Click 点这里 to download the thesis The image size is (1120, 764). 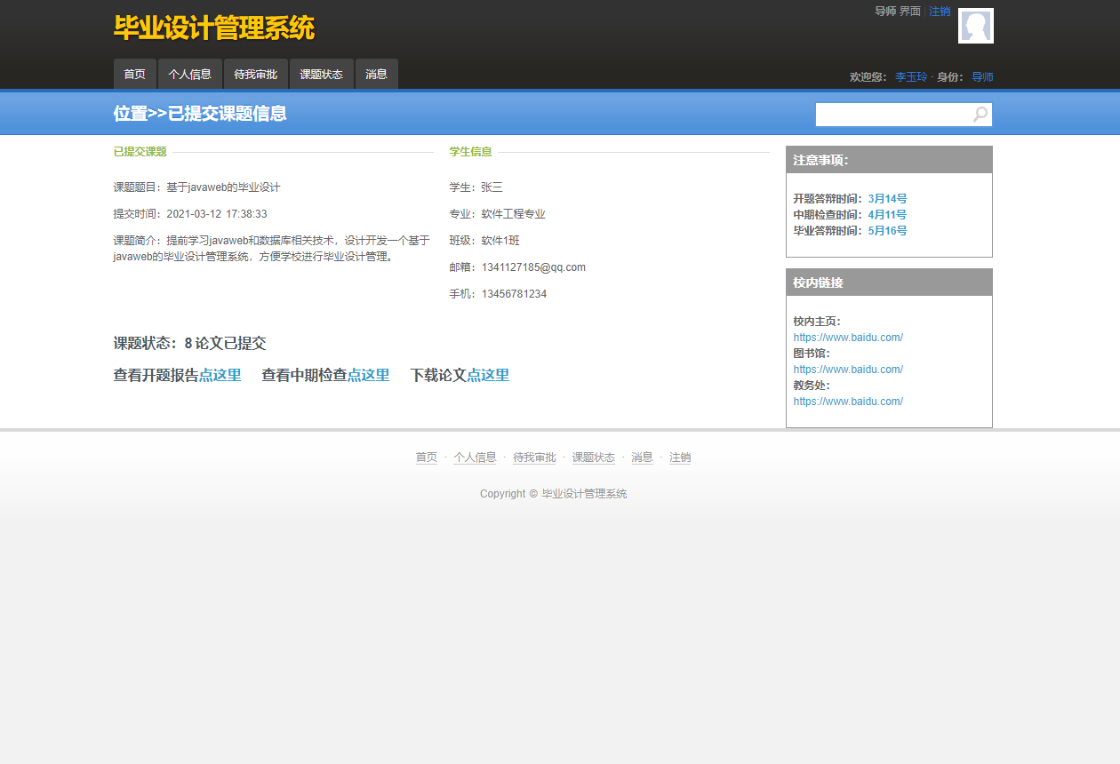click(x=487, y=374)
